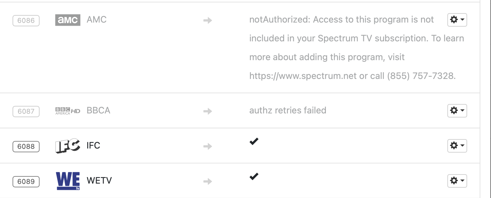This screenshot has height=198, width=491.
Task: Click the arrow icon in IFC row
Action: tap(208, 146)
